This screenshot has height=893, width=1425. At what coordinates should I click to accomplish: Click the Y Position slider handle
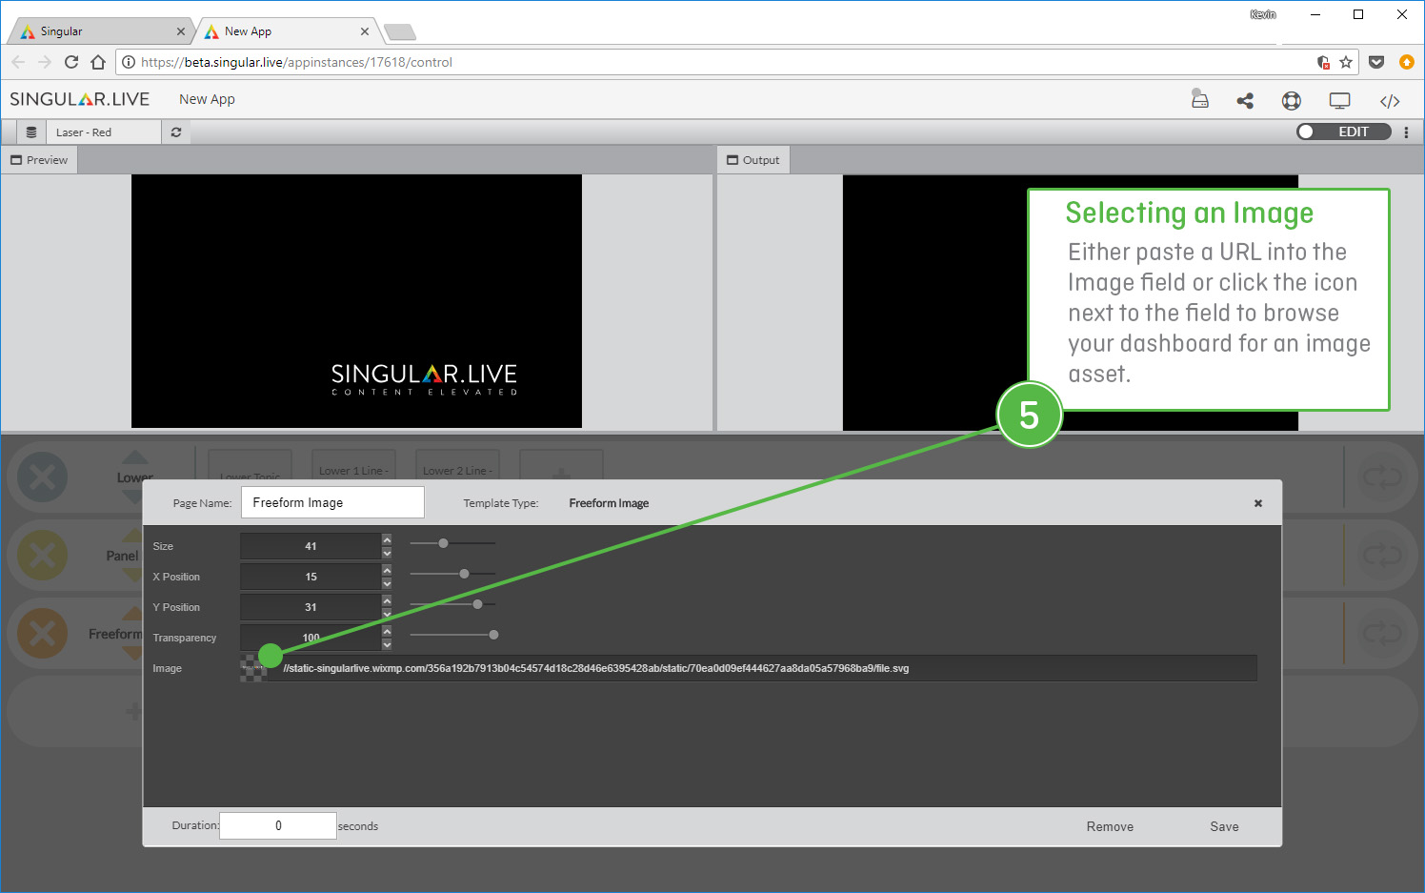pyautogui.click(x=477, y=604)
